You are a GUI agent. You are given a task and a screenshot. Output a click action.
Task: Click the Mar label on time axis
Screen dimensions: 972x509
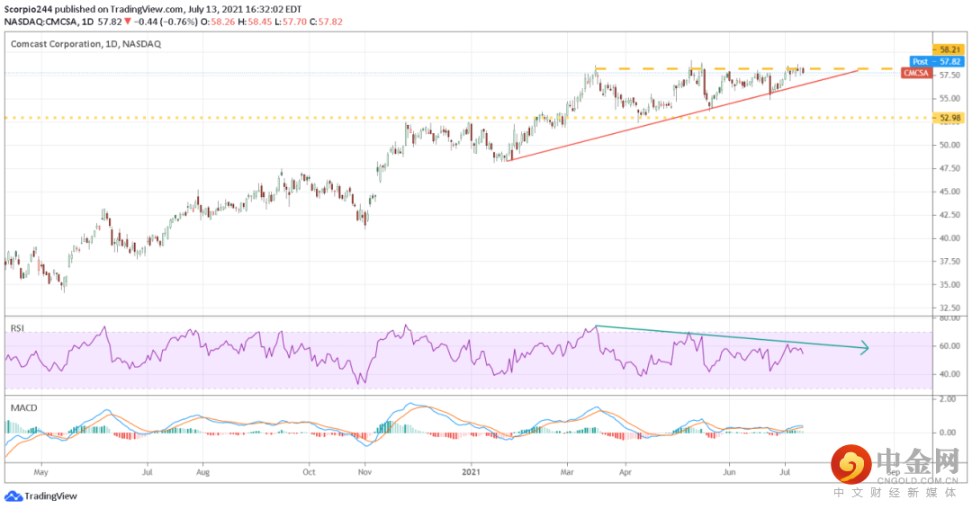tap(567, 472)
